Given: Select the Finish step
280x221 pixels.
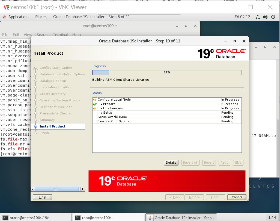Looking at the screenshot, I should [44, 133].
